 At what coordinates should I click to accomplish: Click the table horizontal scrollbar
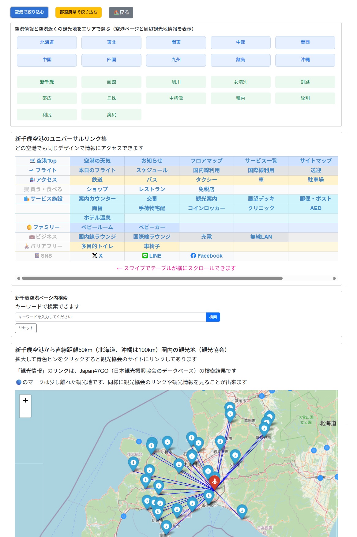[152, 278]
